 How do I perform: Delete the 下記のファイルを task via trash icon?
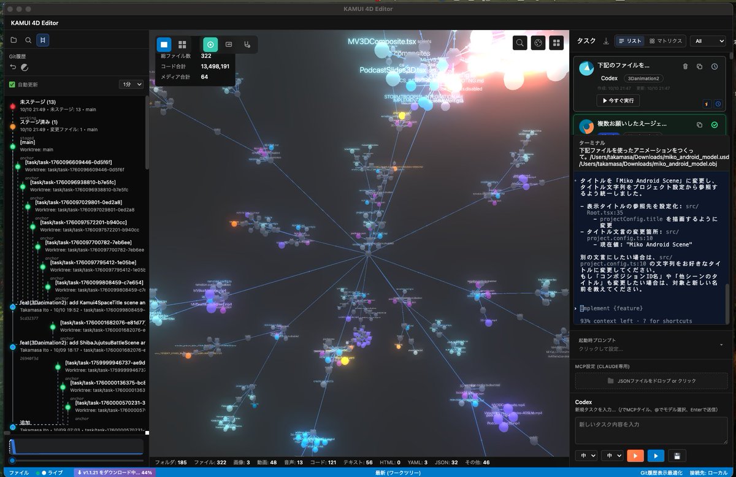point(685,66)
